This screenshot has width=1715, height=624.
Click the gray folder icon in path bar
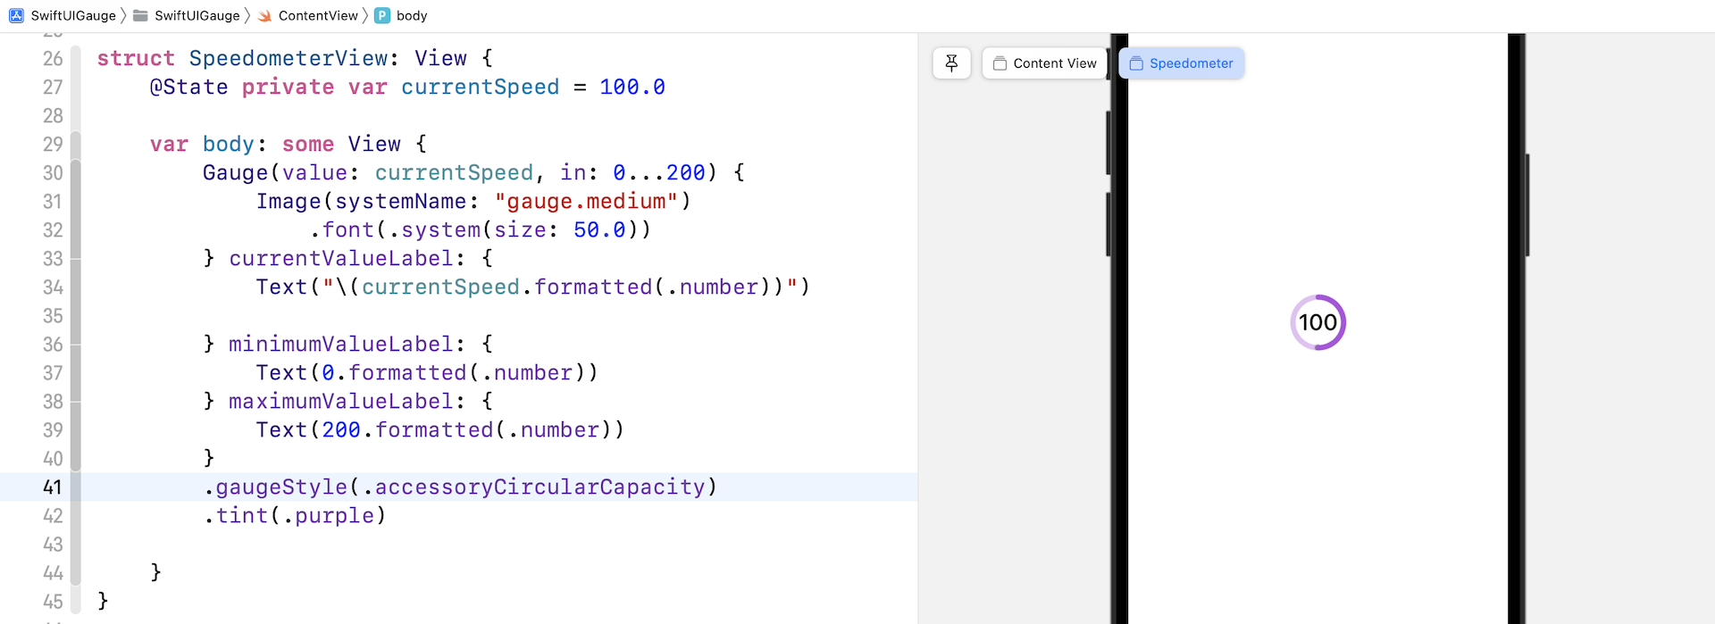coord(140,15)
